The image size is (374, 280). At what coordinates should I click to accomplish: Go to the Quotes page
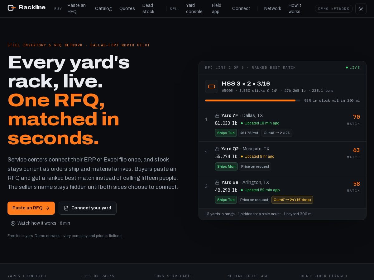[x=127, y=8]
